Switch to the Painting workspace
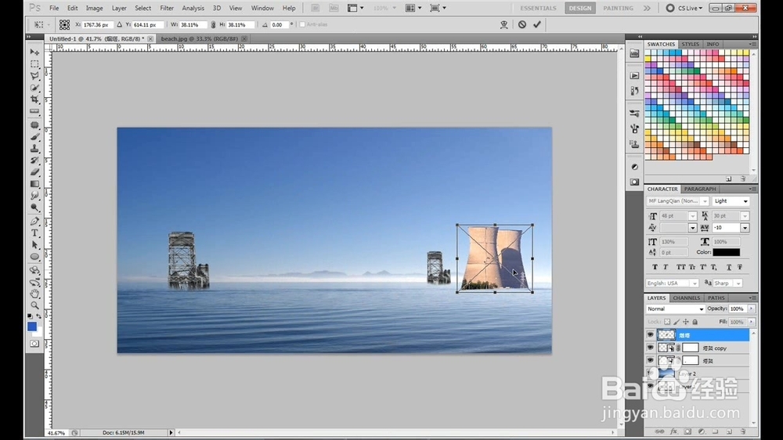The width and height of the screenshot is (783, 440). point(618,8)
